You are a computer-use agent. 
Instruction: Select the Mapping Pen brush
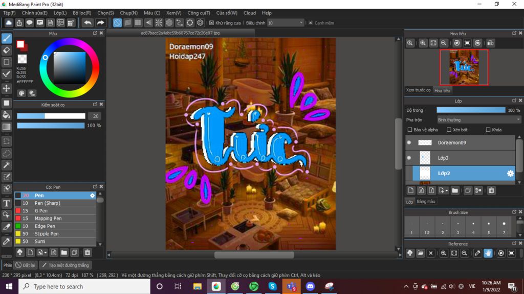pos(55,218)
